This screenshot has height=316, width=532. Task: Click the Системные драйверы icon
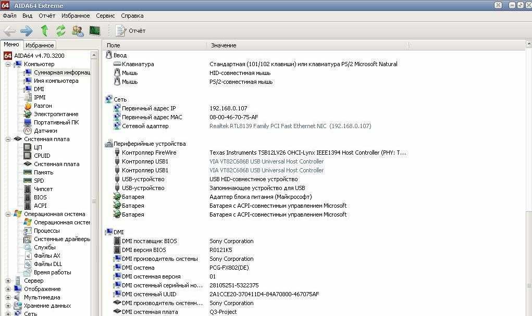pos(28,239)
